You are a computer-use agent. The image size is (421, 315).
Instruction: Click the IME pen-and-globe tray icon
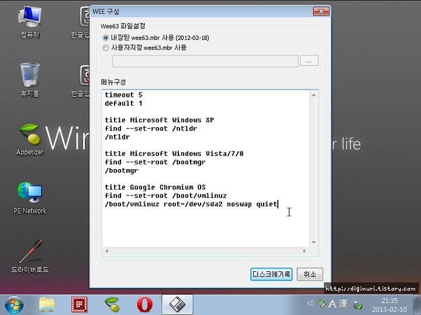pyautogui.click(x=322, y=303)
